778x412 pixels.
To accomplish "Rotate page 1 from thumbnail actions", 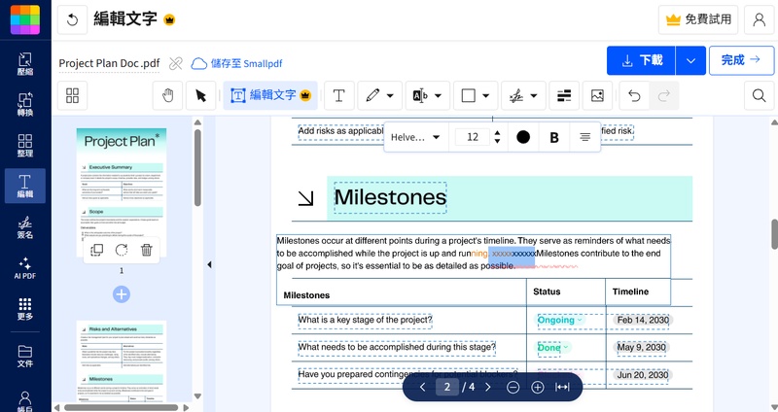I will coord(122,250).
